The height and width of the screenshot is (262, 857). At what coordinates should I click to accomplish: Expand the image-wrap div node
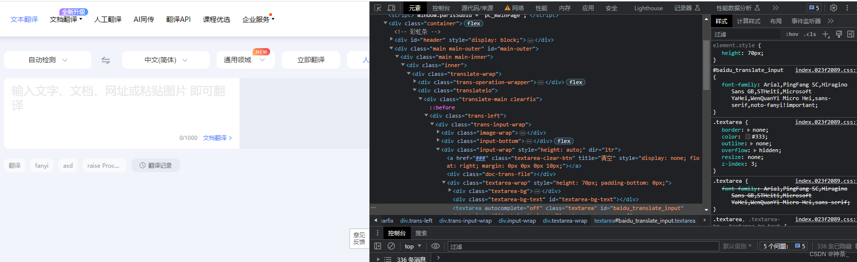point(438,132)
